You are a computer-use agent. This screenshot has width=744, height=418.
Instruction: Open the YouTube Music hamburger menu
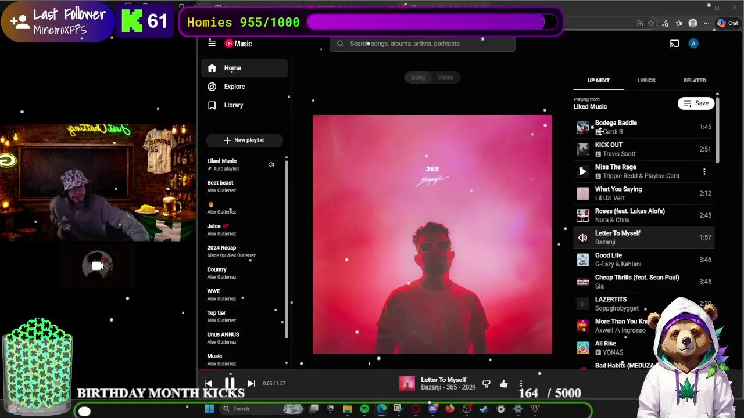coord(212,44)
